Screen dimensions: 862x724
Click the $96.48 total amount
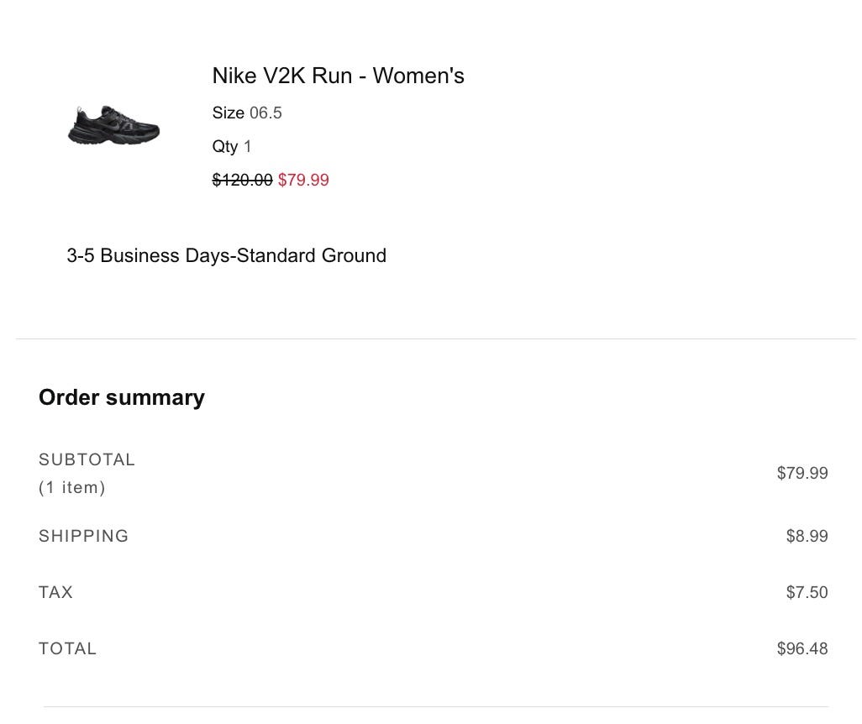[x=802, y=648]
